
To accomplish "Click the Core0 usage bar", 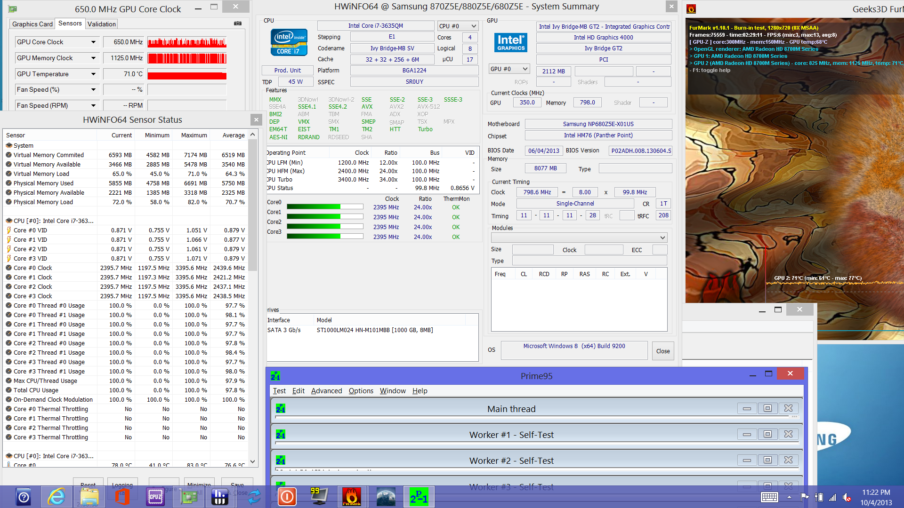I will coord(325,206).
